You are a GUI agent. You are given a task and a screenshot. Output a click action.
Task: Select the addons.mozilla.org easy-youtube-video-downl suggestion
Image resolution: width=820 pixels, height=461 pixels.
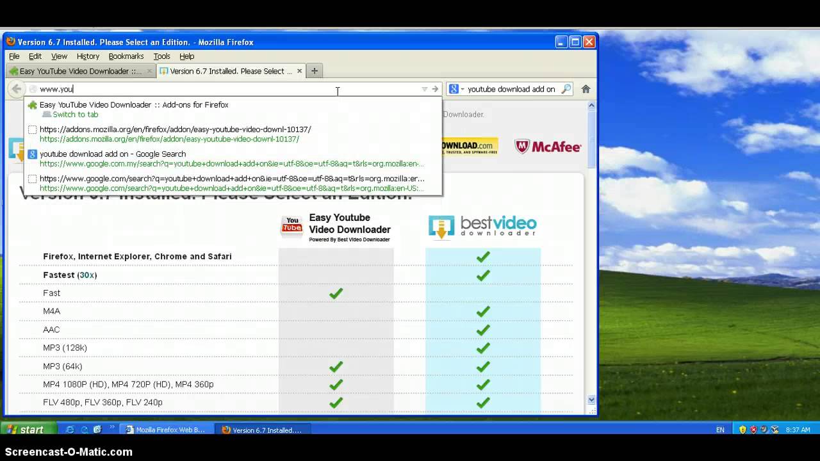click(233, 134)
